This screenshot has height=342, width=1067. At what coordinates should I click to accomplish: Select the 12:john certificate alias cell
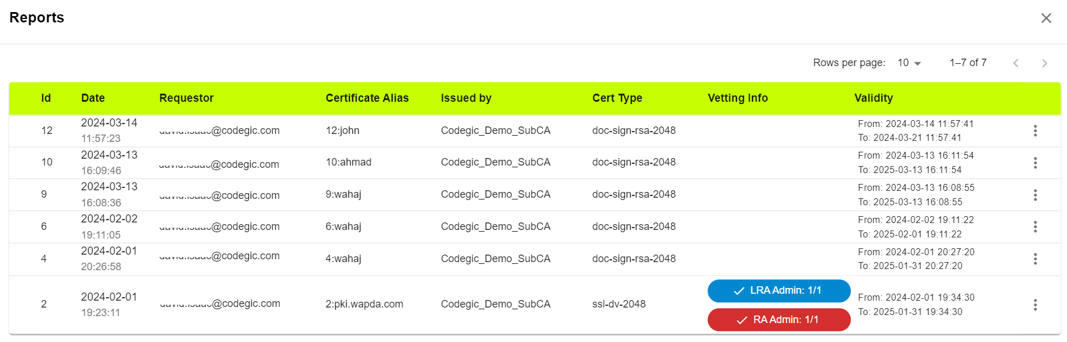tap(343, 130)
